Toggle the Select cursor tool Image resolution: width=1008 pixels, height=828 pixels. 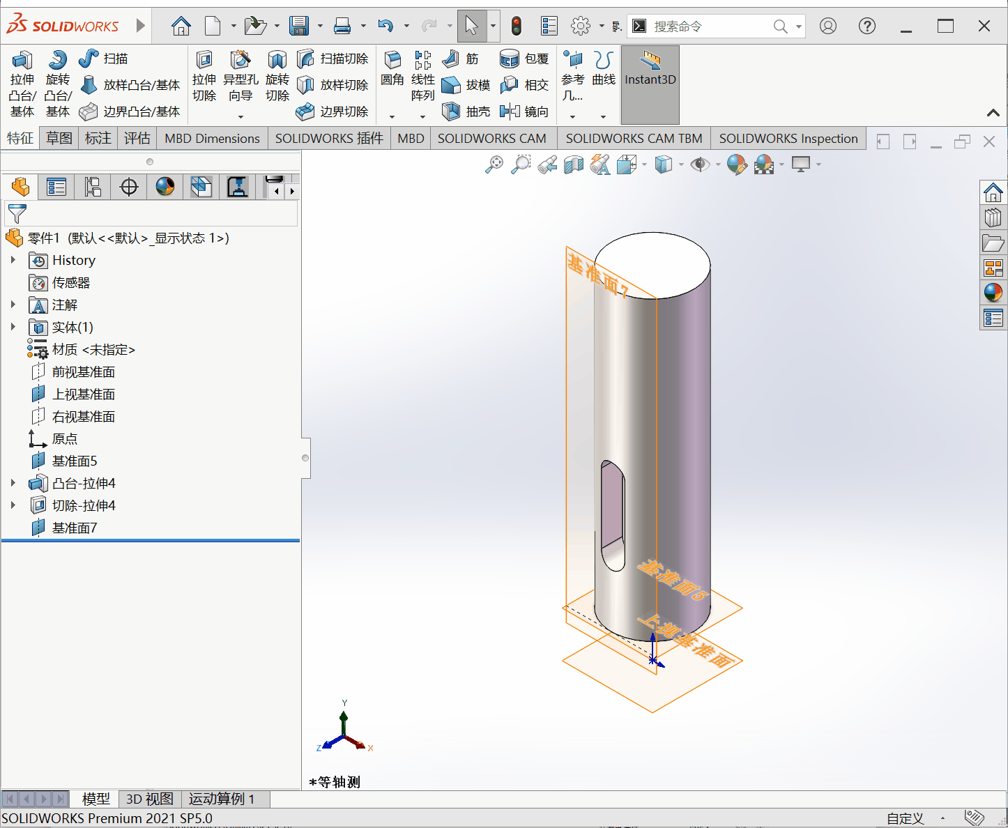[472, 26]
